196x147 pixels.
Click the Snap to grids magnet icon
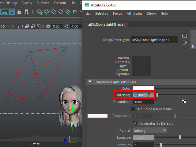[40, 12]
